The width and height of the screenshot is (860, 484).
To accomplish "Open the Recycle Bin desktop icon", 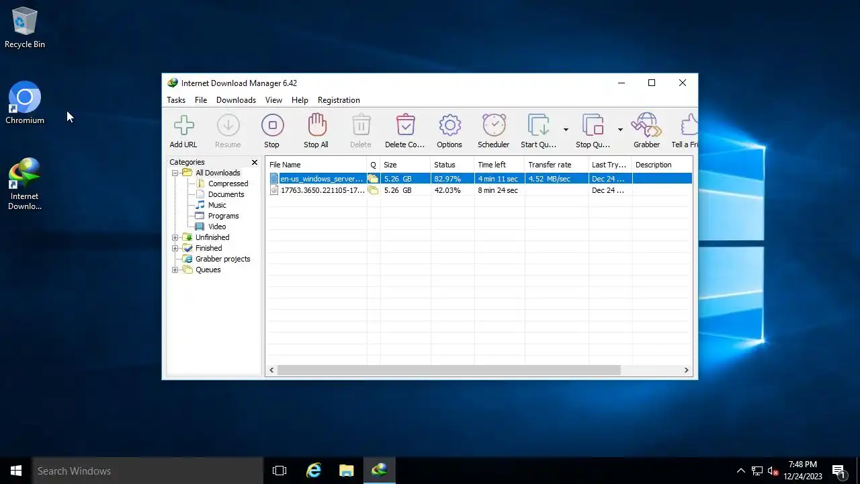I will click(x=25, y=28).
